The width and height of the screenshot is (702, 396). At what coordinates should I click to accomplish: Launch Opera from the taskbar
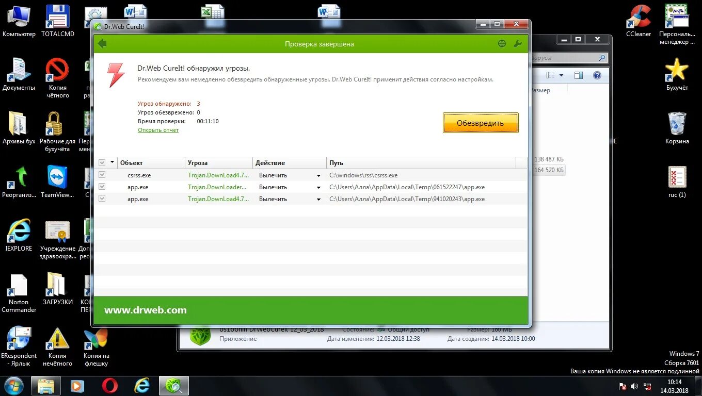click(109, 386)
